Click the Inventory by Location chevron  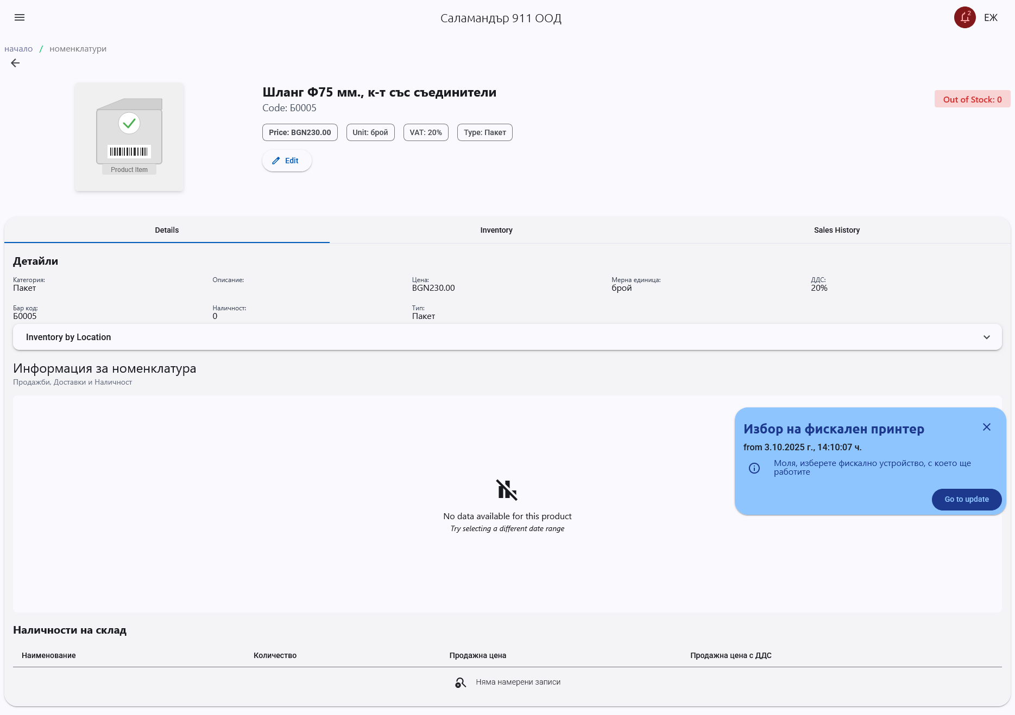(986, 337)
